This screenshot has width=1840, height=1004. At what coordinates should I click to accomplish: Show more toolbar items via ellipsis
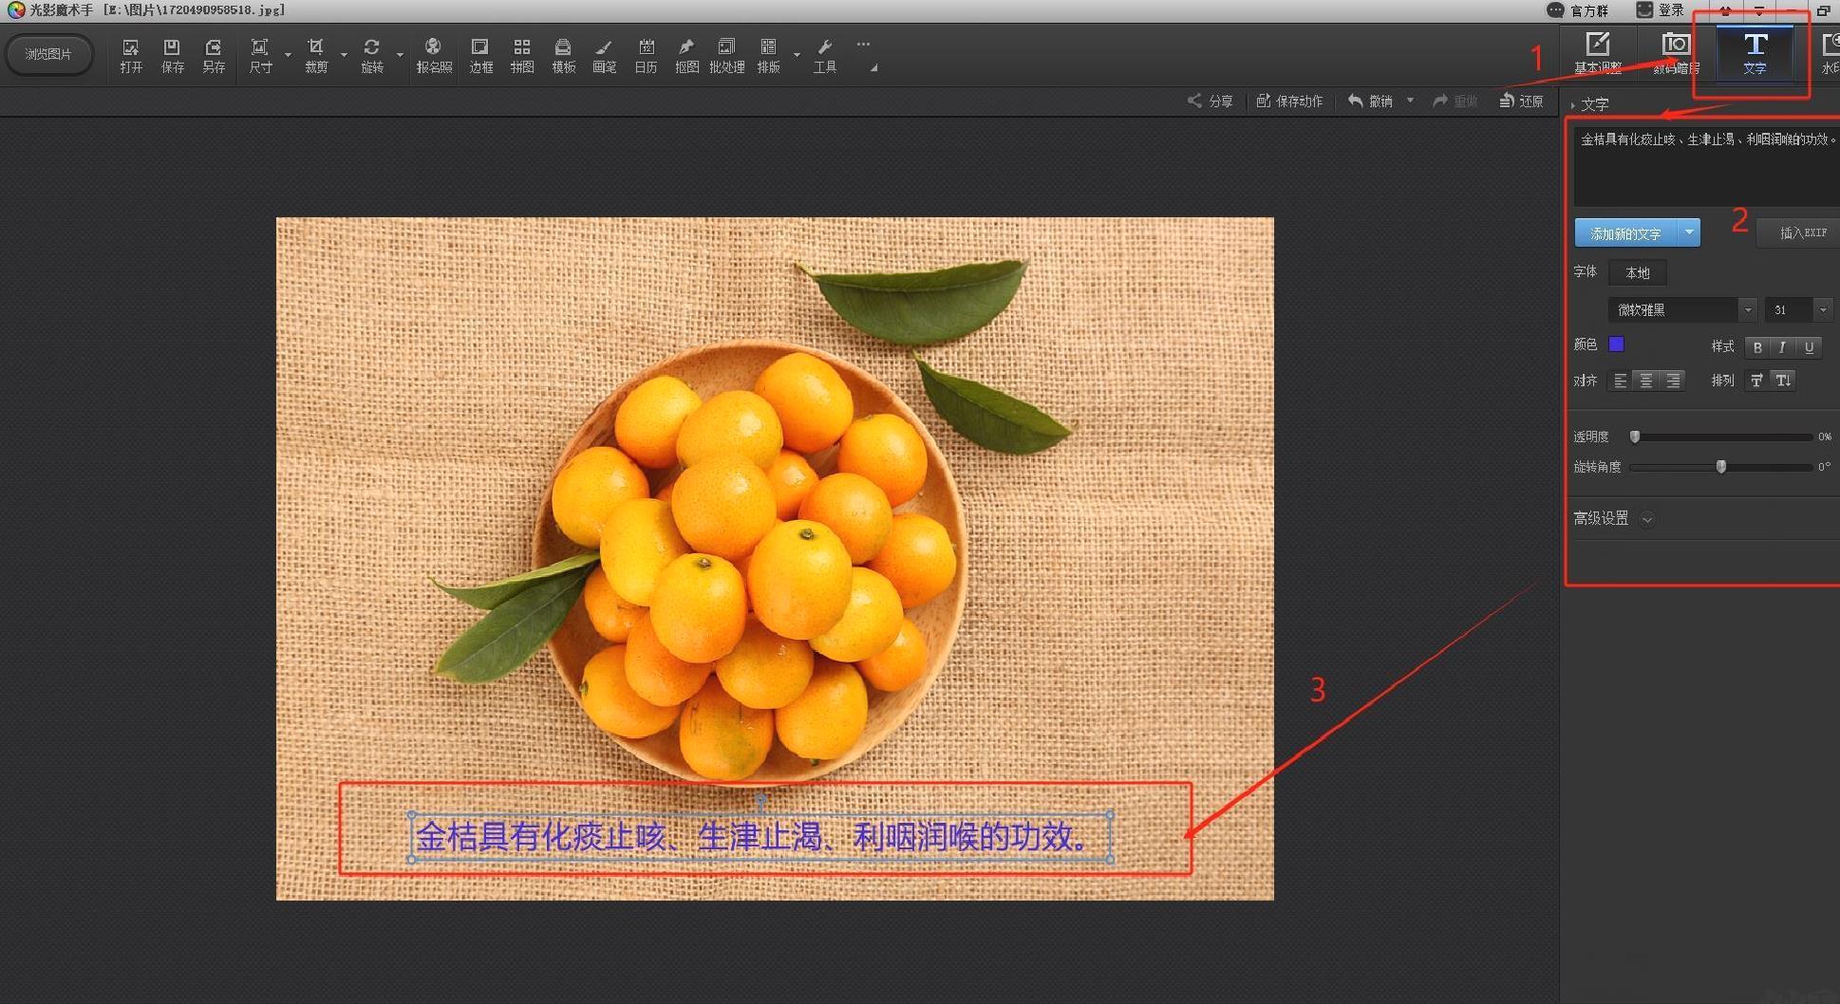[x=863, y=44]
